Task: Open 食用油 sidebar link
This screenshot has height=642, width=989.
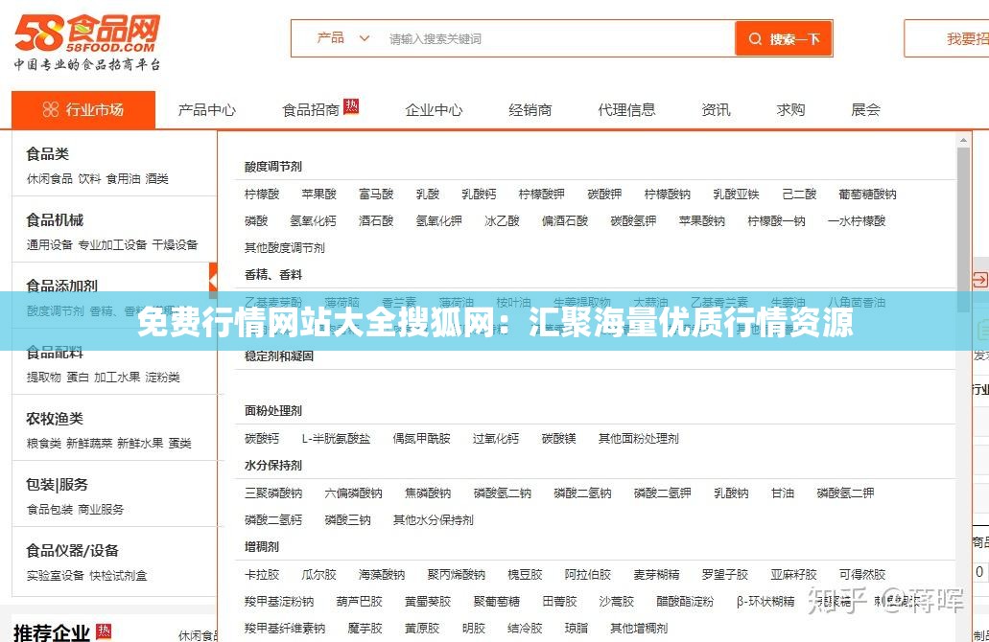Action: (x=123, y=179)
